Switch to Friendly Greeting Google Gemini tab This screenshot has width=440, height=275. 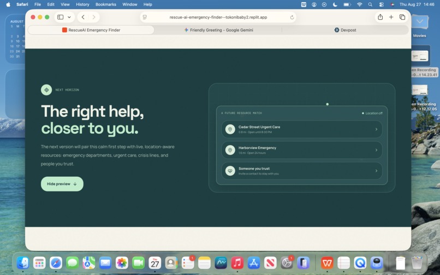click(218, 30)
